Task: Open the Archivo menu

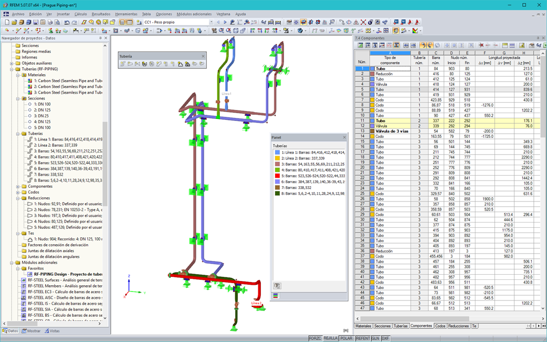Action: 18,14
